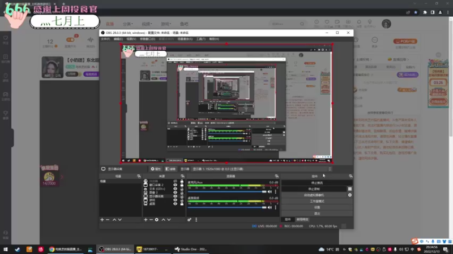Open the Tools menu in OBS
The height and width of the screenshot is (254, 453).
click(201, 39)
